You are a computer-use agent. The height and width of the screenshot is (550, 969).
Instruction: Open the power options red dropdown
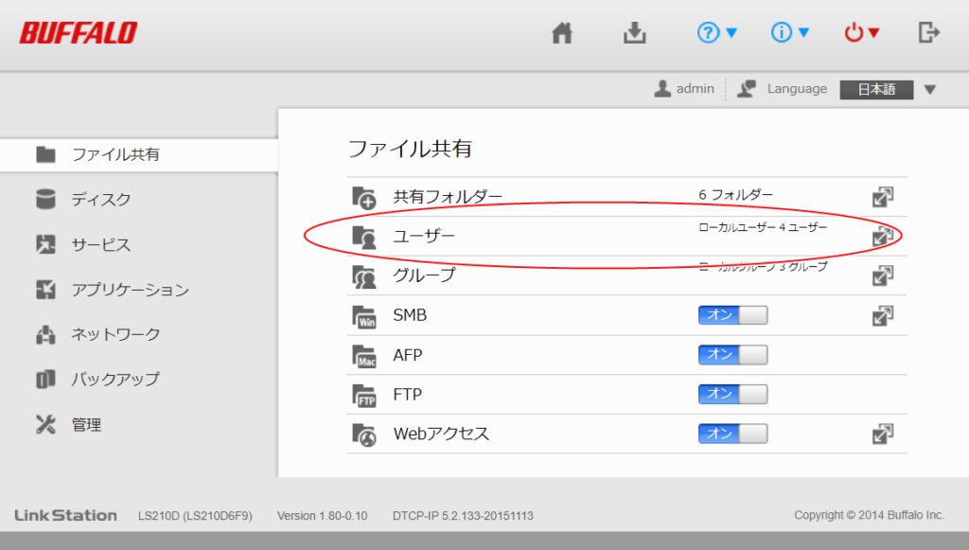click(x=862, y=33)
